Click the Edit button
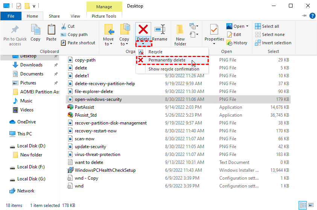The width and height of the screenshot is (317, 210). click(x=234, y=34)
